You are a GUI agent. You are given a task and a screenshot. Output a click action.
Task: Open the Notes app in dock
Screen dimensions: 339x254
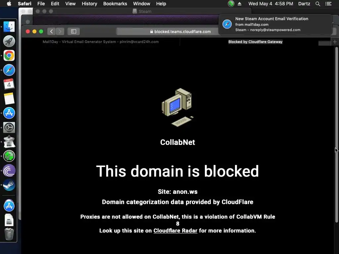9,99
